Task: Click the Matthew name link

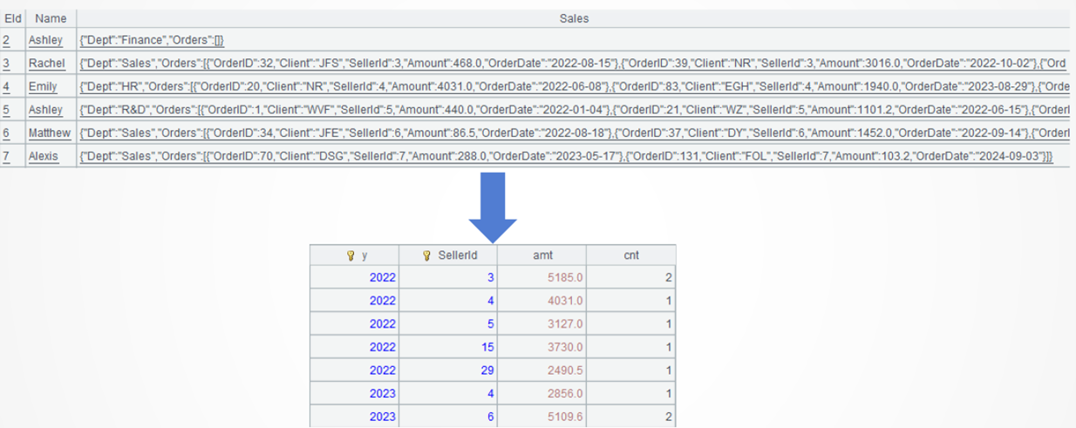Action: point(50,133)
